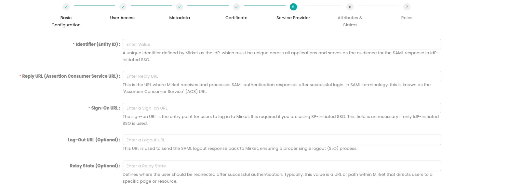
Task: Click the 'This URL is used to send the SAML logout' text
Action: pos(240,148)
